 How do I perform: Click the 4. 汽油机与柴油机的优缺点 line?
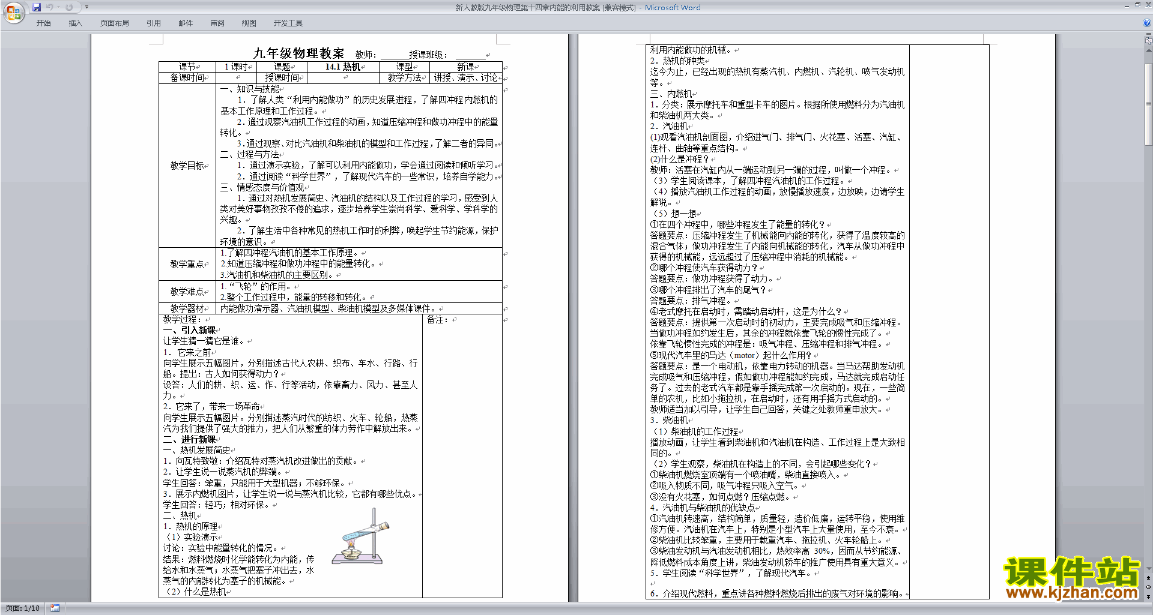pyautogui.click(x=703, y=508)
